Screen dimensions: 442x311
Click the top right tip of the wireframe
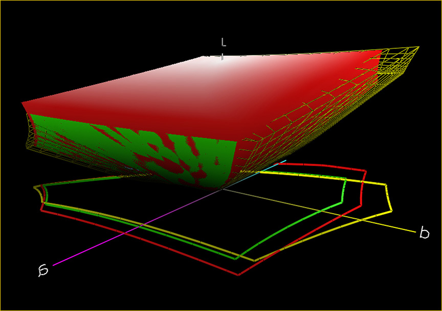(x=419, y=47)
